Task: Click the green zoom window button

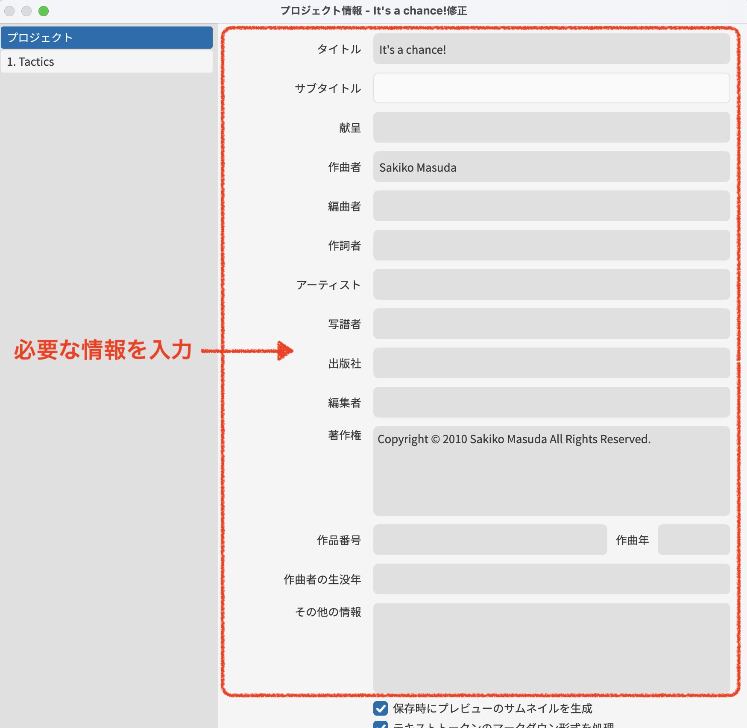Action: tap(44, 11)
